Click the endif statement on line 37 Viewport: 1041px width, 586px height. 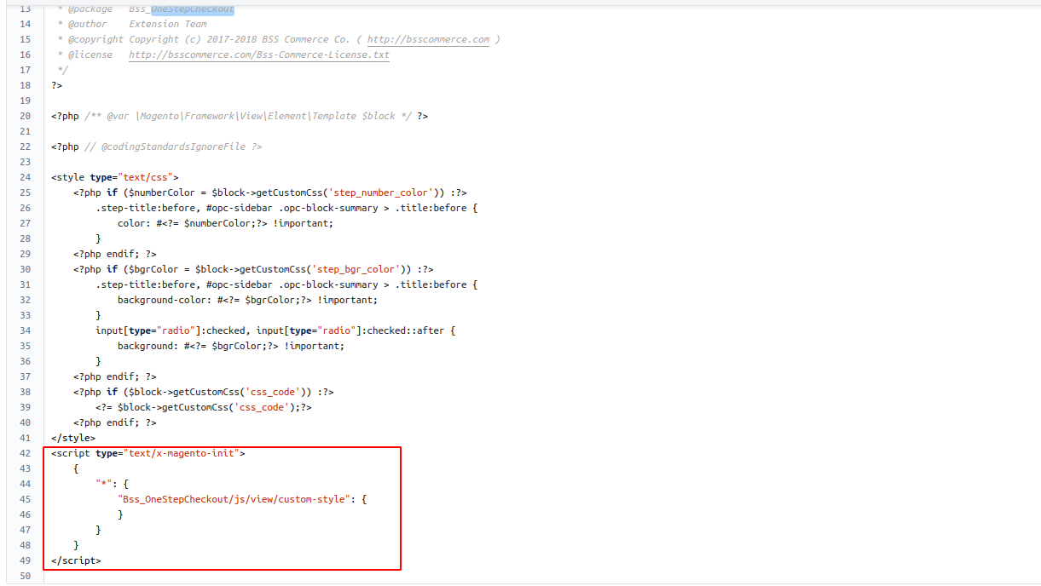(x=115, y=376)
